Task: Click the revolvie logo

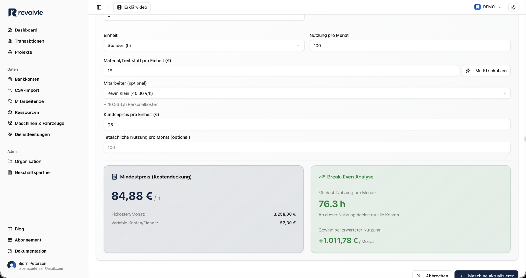Action: click(26, 13)
